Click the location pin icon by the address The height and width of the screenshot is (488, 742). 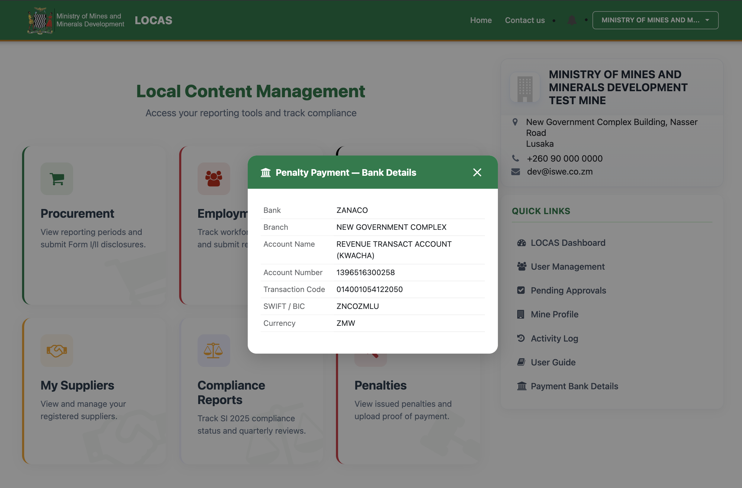pos(515,122)
